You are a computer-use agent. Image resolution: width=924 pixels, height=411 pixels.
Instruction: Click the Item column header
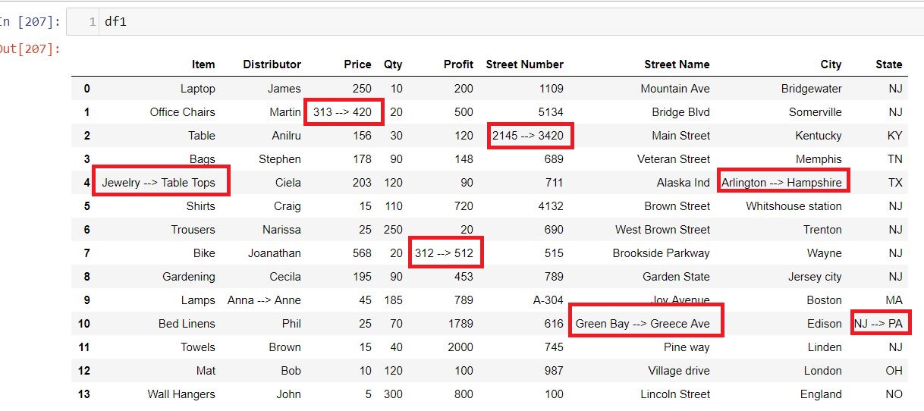pos(203,64)
